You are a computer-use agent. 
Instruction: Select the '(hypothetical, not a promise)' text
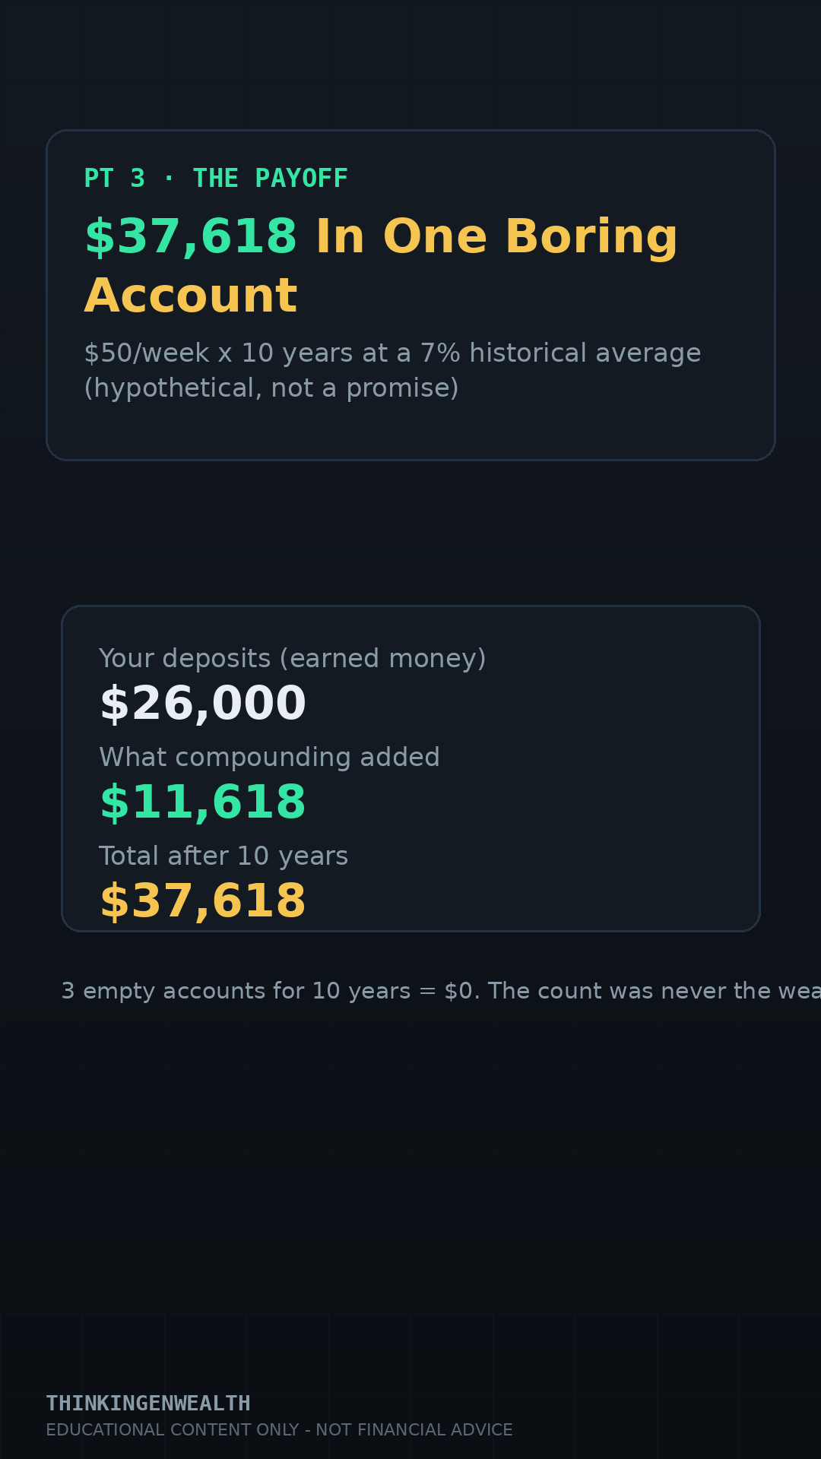271,388
